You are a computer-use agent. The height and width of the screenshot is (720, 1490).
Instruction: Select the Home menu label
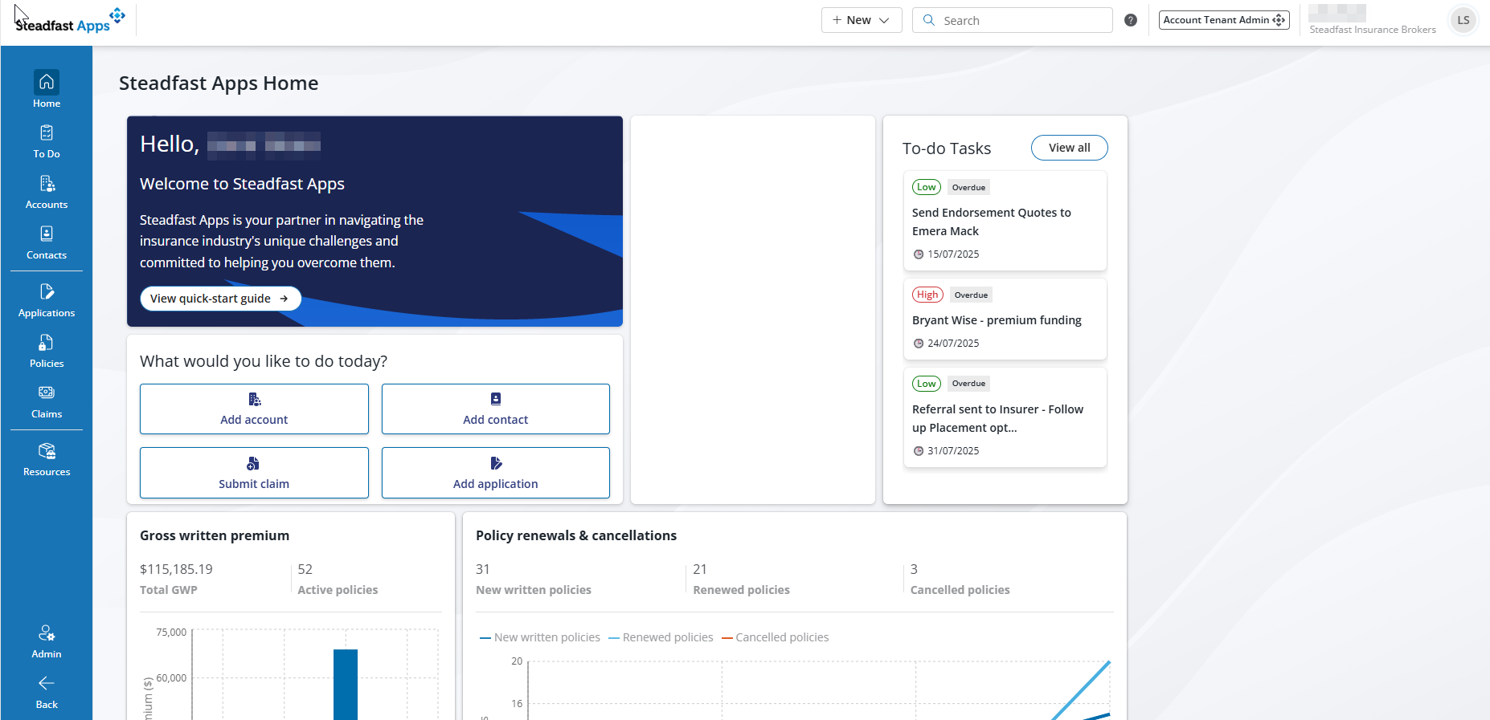click(47, 104)
